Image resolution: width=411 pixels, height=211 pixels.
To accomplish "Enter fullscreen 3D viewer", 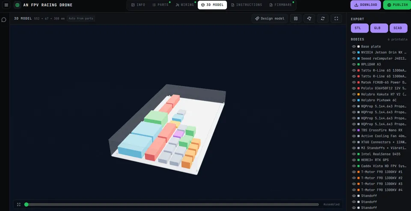I will click(337, 18).
